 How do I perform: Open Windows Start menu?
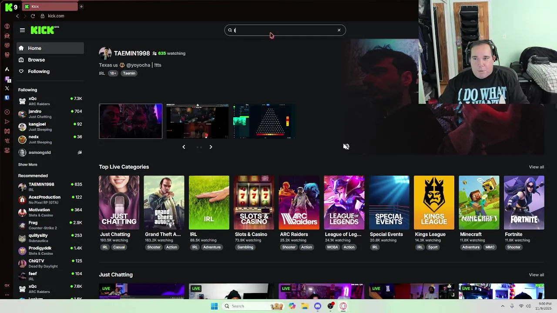click(214, 306)
